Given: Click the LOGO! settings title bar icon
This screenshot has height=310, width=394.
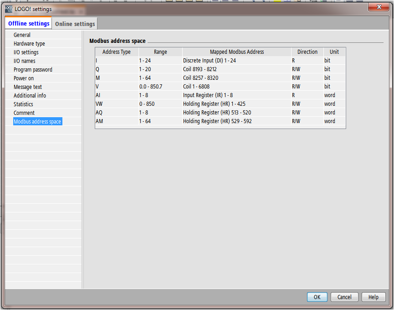Looking at the screenshot, I should [x=9, y=9].
